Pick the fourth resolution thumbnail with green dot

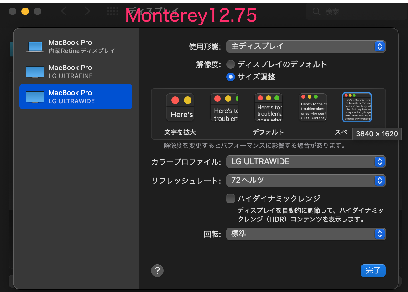pos(313,107)
